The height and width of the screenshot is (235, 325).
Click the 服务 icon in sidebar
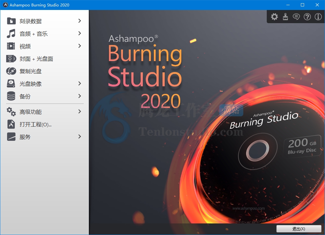click(x=11, y=137)
